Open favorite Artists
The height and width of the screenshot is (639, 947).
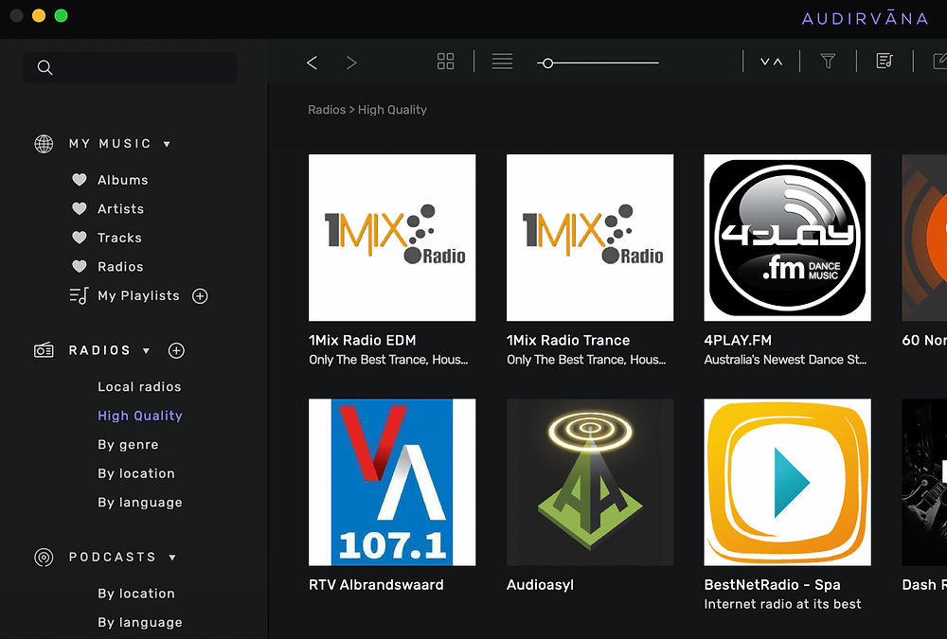pos(121,209)
